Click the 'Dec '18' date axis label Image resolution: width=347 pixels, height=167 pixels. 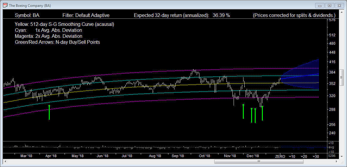click(253, 156)
